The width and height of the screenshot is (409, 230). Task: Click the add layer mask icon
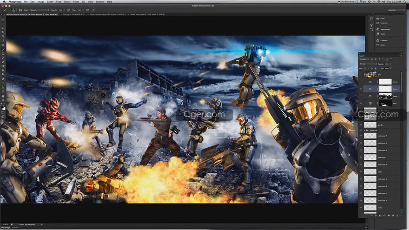380,216
